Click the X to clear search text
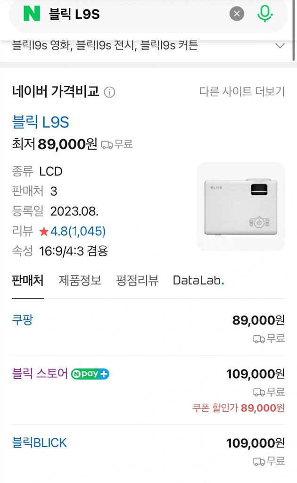297x483 pixels. 237,14
